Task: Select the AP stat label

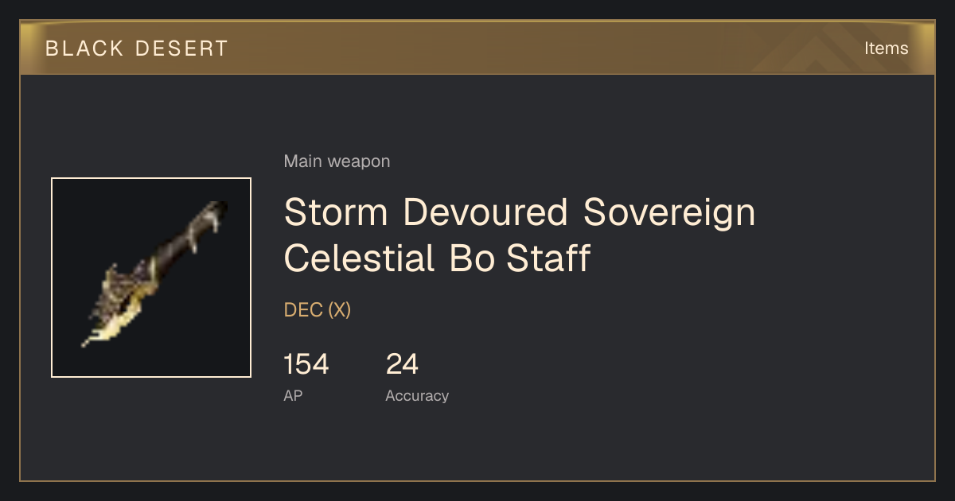Action: tap(293, 395)
